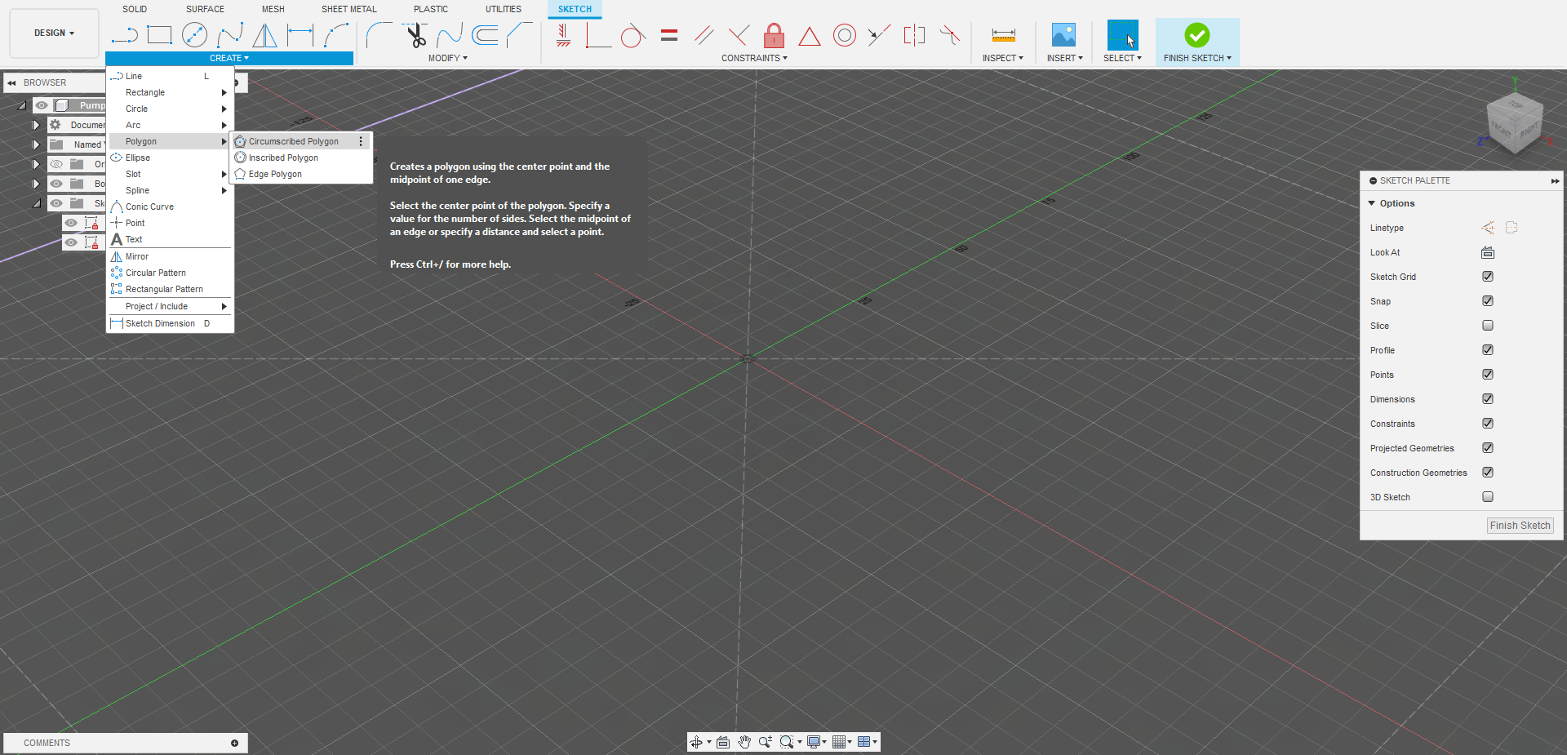This screenshot has width=1567, height=755.
Task: Pick the Parallel constraint icon
Action: click(704, 35)
